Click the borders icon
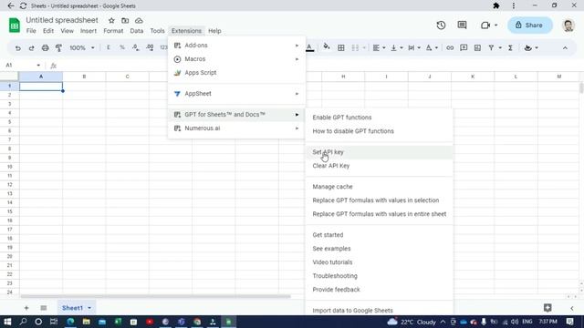Screen dimensions: 584x328 (340, 47)
